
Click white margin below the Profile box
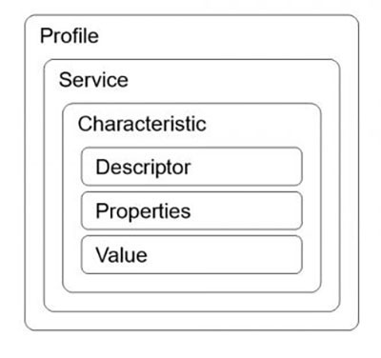coord(191,345)
